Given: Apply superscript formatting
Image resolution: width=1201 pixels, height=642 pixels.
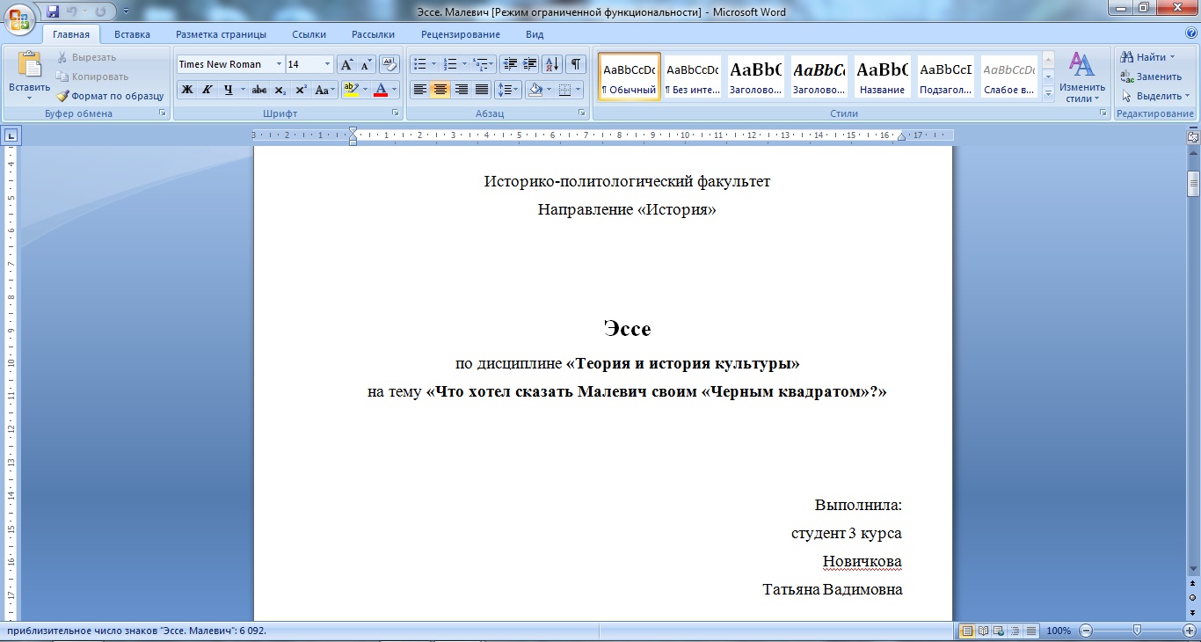Looking at the screenshot, I should (301, 90).
